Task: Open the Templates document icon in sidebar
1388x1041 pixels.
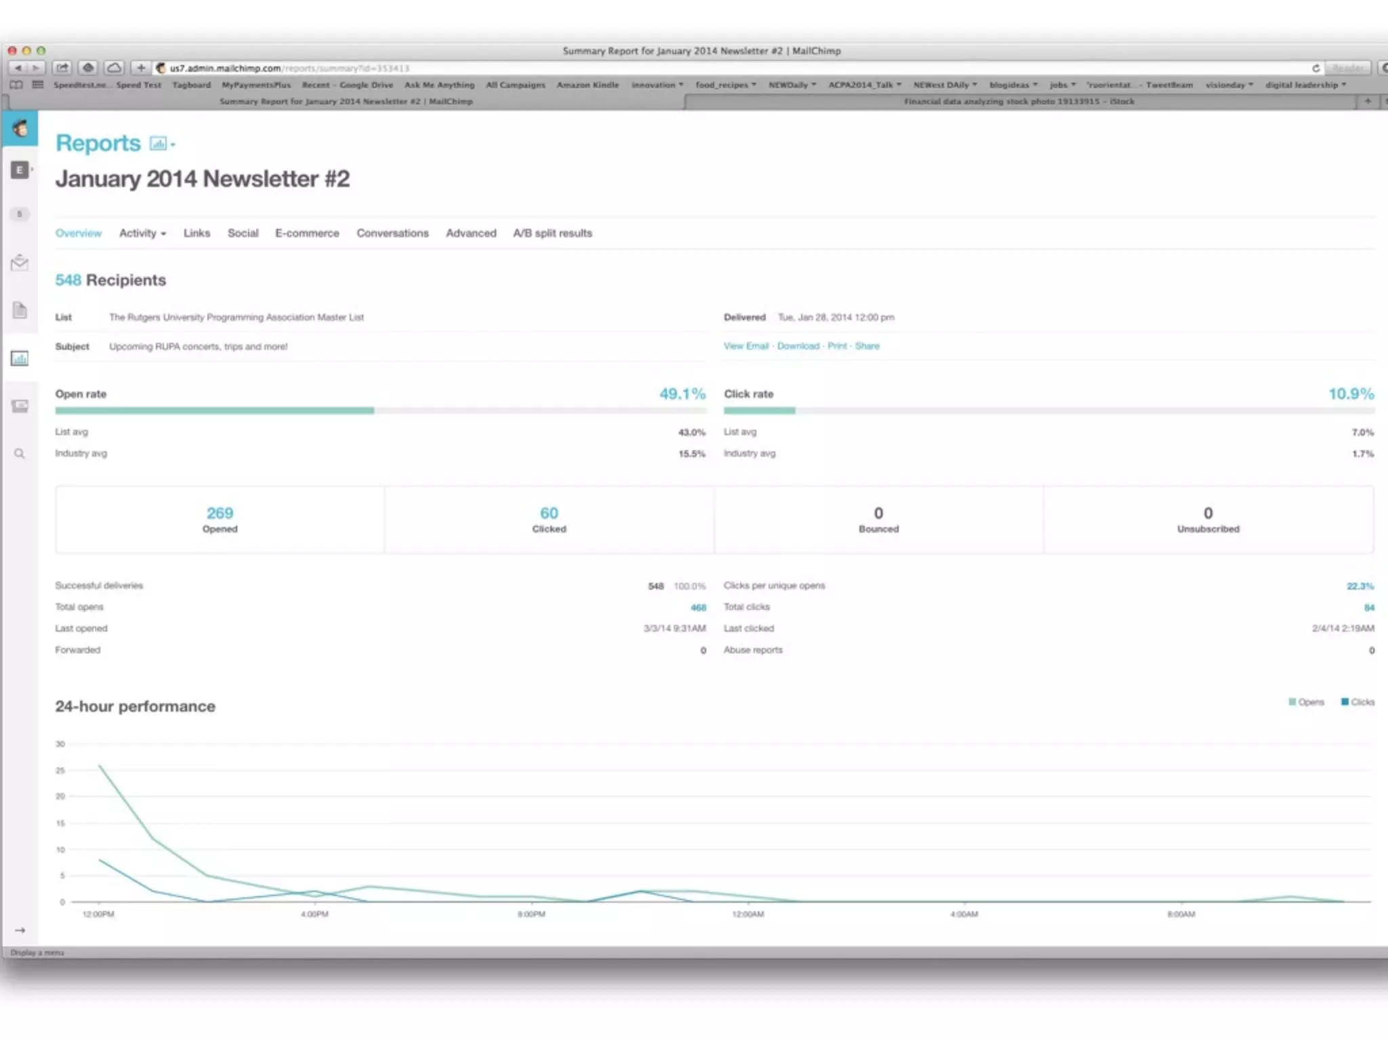Action: pos(20,310)
